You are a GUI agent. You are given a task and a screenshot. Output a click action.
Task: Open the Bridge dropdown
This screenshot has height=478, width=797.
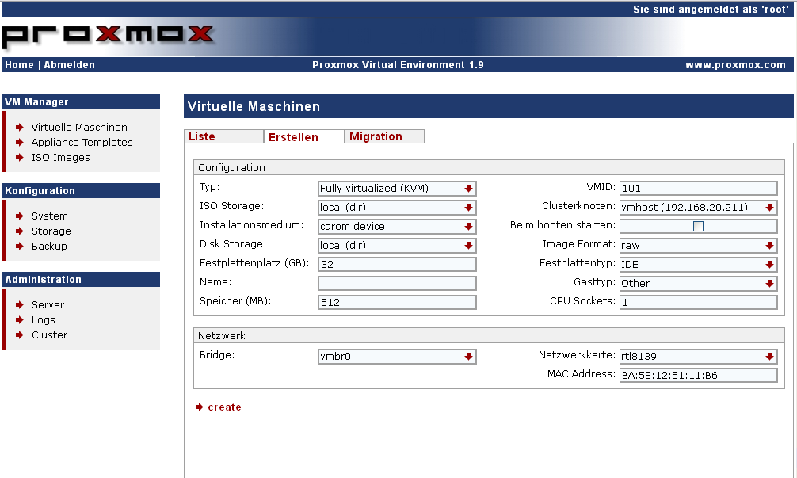[x=397, y=357]
